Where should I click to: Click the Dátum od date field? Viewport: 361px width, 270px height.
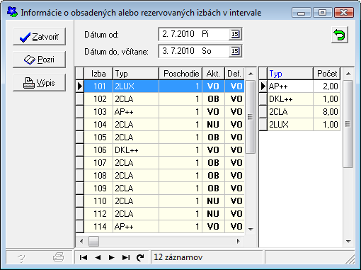click(200, 34)
